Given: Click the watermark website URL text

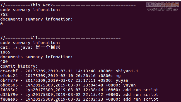Looking at the screenshot, I should (163, 9).
